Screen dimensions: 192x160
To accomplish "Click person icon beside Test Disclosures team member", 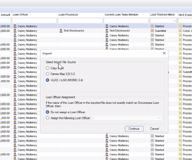I will pyautogui.click(x=107, y=31).
